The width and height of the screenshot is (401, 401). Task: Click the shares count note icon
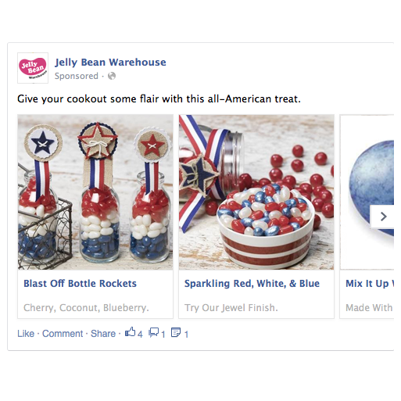pyautogui.click(x=176, y=332)
